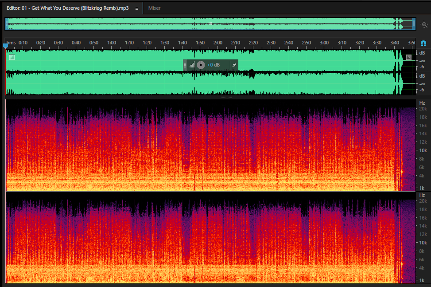431x287 pixels.
Task: Click the 3:40 mark on the time ruler
Action: (x=394, y=43)
